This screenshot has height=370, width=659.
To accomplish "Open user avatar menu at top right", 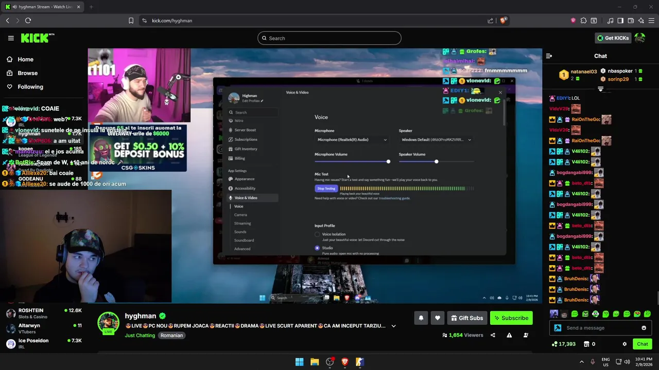I will click(640, 38).
